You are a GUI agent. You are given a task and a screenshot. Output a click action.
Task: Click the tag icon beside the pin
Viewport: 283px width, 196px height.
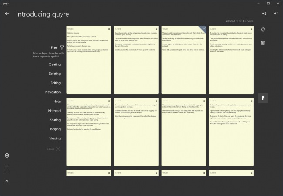pyautogui.click(x=264, y=14)
